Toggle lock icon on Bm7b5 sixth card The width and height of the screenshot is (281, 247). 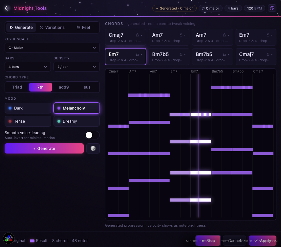(x=181, y=54)
